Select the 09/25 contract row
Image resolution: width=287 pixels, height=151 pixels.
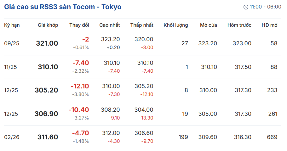click(143, 43)
